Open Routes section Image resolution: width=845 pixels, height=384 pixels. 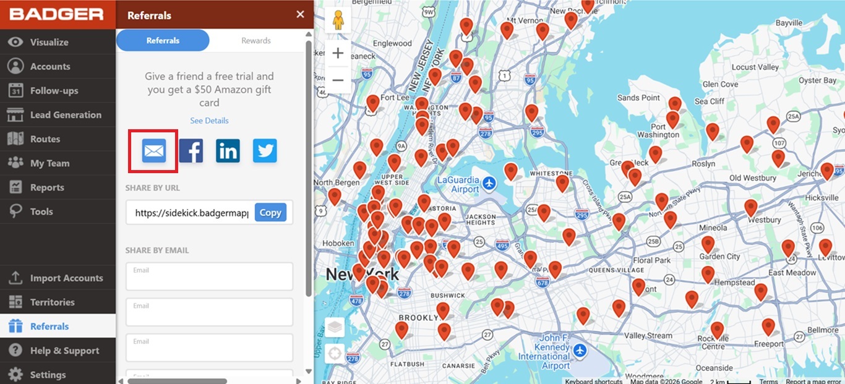pyautogui.click(x=58, y=139)
